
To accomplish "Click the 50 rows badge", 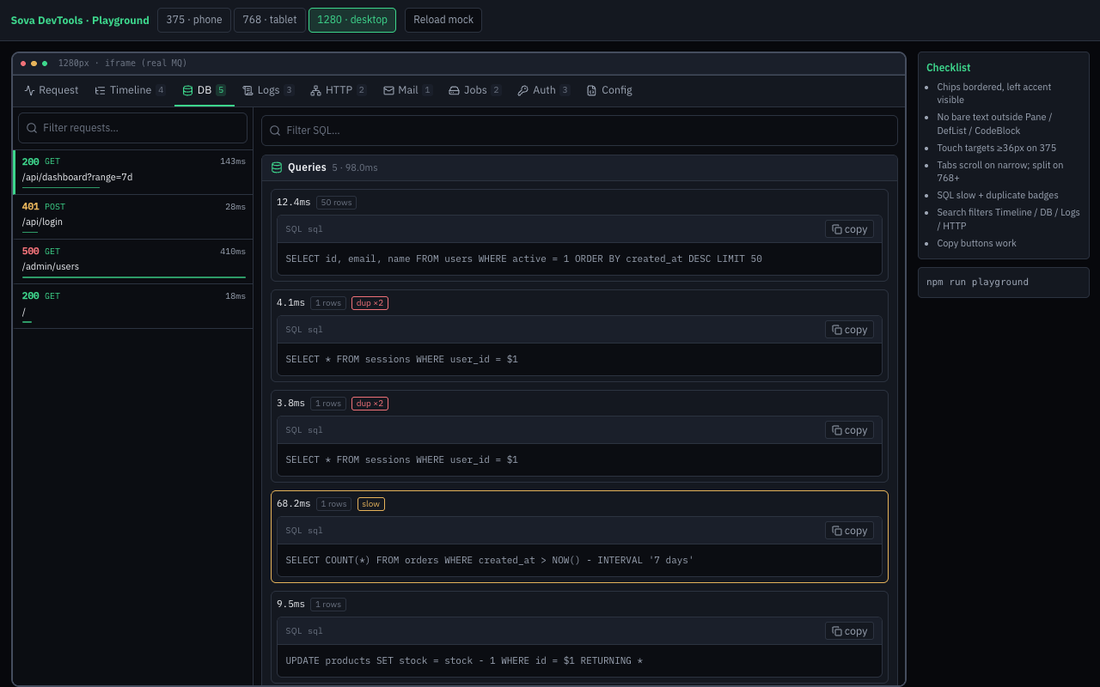I will 336,203.
